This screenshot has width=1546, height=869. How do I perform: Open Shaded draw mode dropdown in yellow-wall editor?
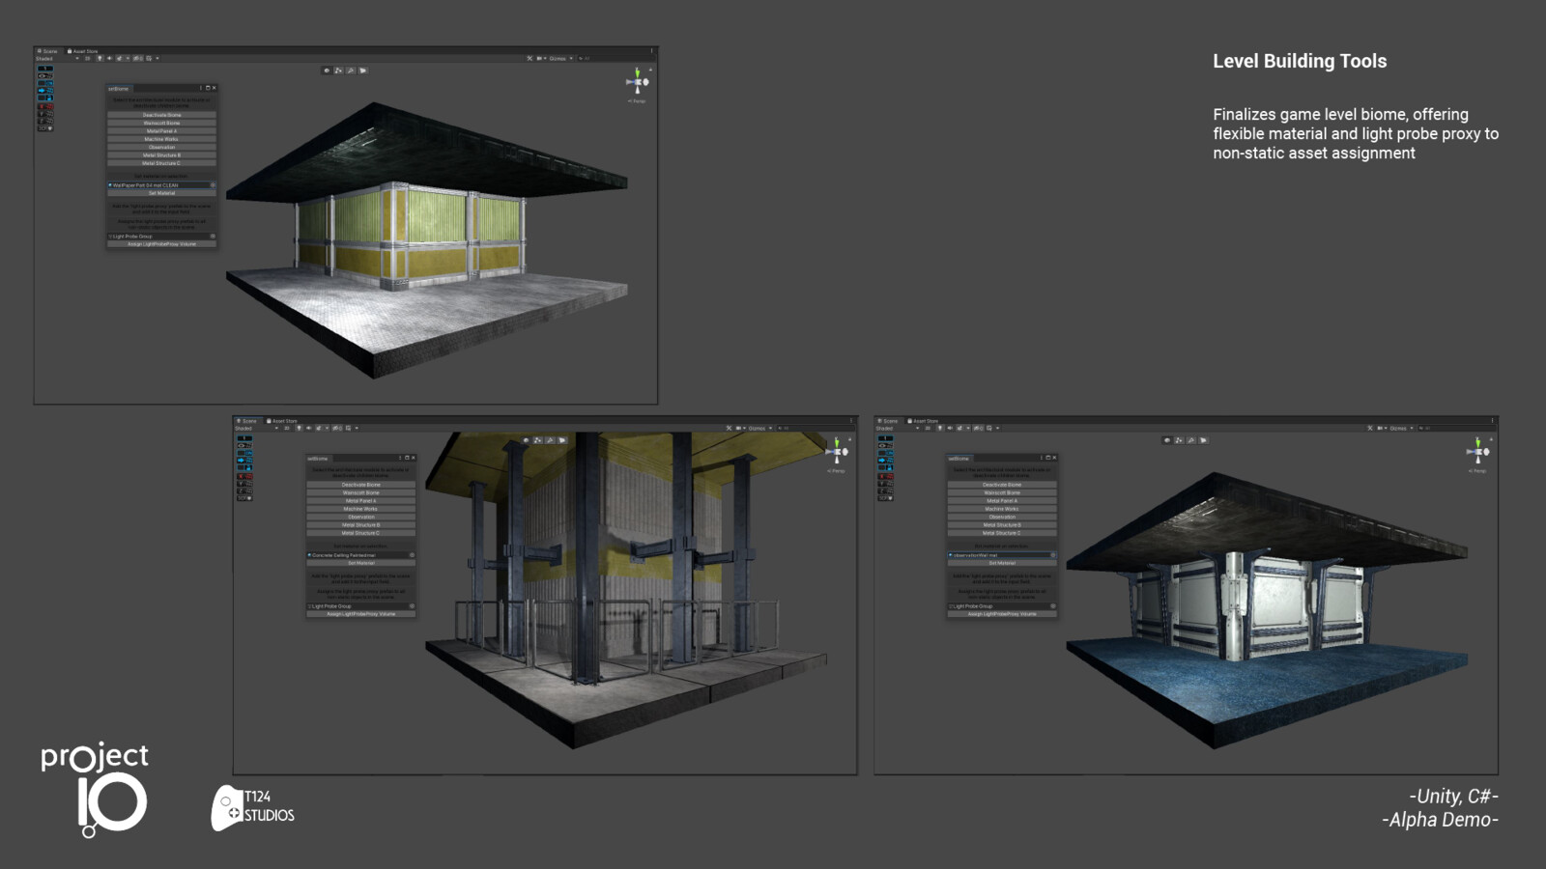(57, 58)
